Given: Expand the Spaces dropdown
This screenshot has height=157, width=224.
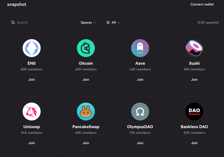Looking at the screenshot, I should (x=88, y=23).
